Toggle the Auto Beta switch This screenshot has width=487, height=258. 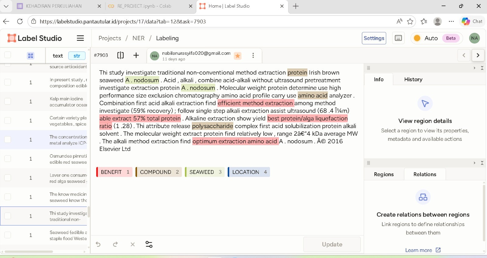tap(437, 38)
